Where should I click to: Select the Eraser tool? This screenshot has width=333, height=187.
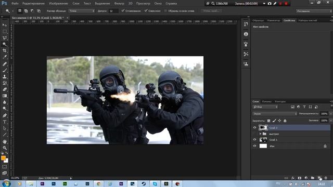(x=5, y=89)
